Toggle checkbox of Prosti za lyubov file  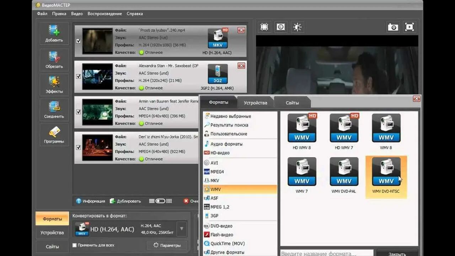[x=78, y=41]
